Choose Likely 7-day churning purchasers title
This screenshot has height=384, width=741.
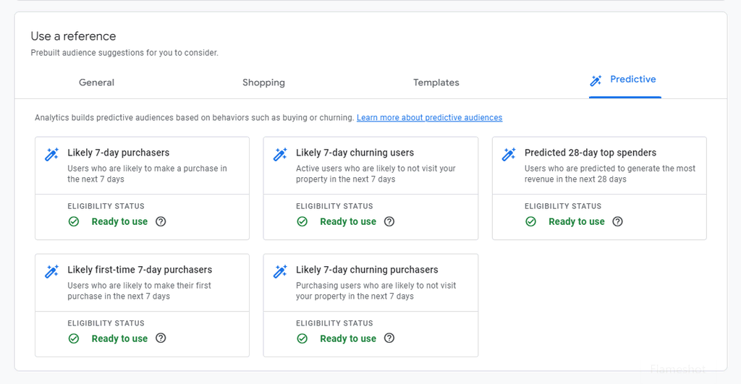[x=367, y=270]
